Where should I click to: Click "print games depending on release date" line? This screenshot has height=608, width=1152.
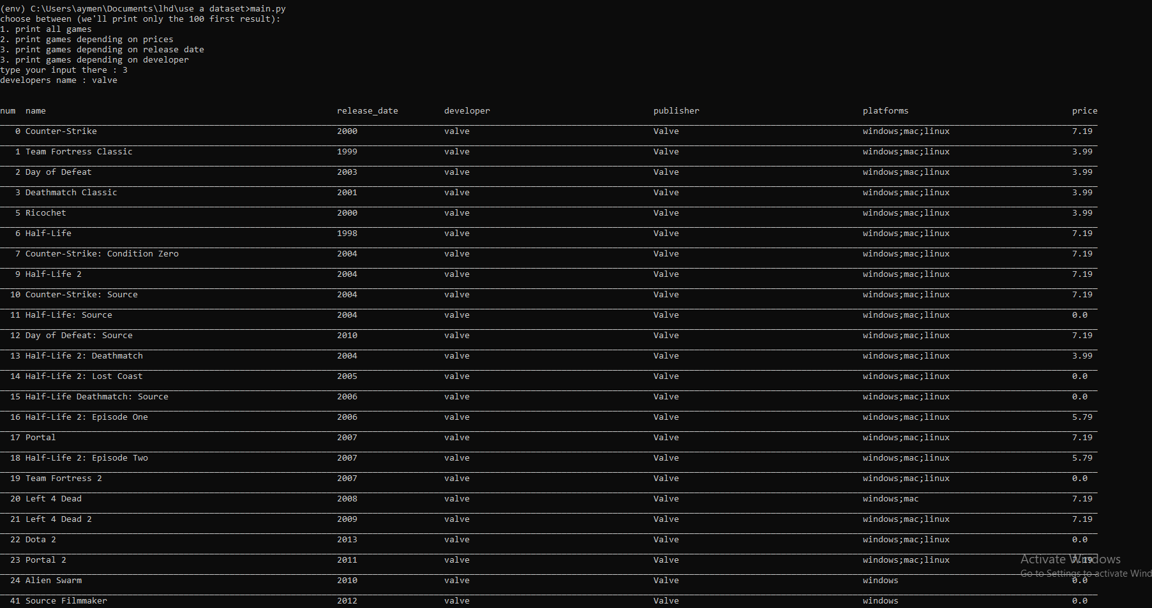[x=102, y=49]
